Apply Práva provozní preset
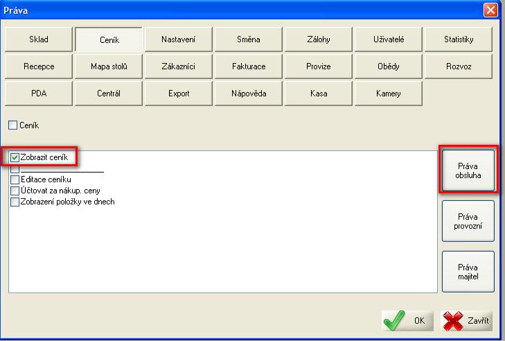The width and height of the screenshot is (505, 341). pyautogui.click(x=468, y=221)
